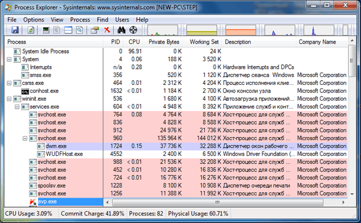This screenshot has width=361, height=223.
Task: Select the dwm.exe process row
Action: point(176,146)
